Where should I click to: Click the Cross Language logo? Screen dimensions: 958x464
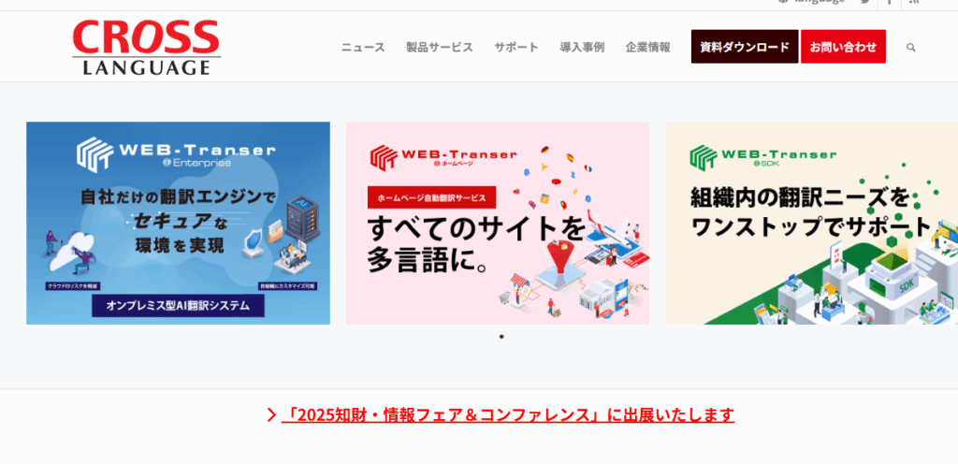146,47
